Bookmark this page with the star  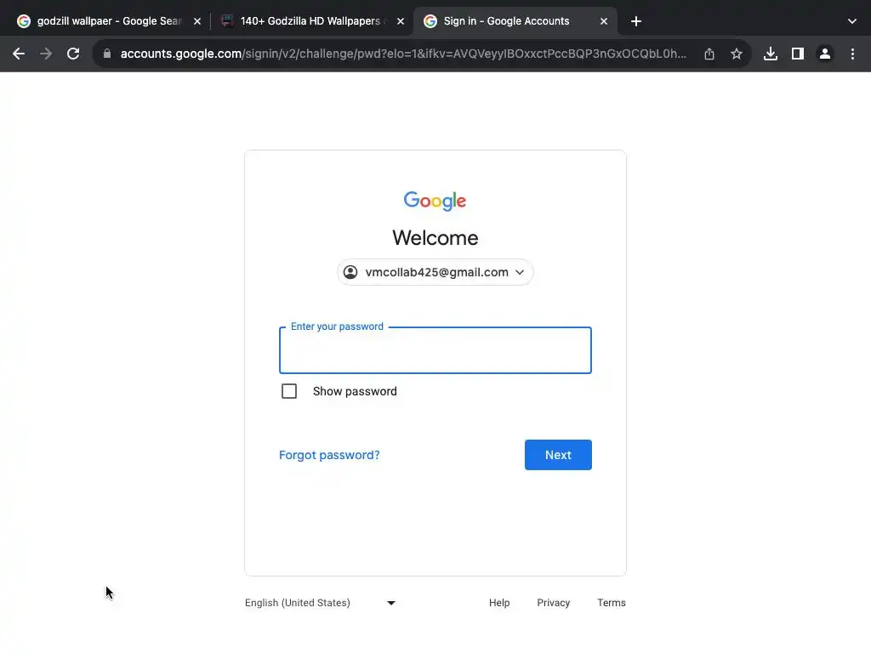(x=737, y=54)
